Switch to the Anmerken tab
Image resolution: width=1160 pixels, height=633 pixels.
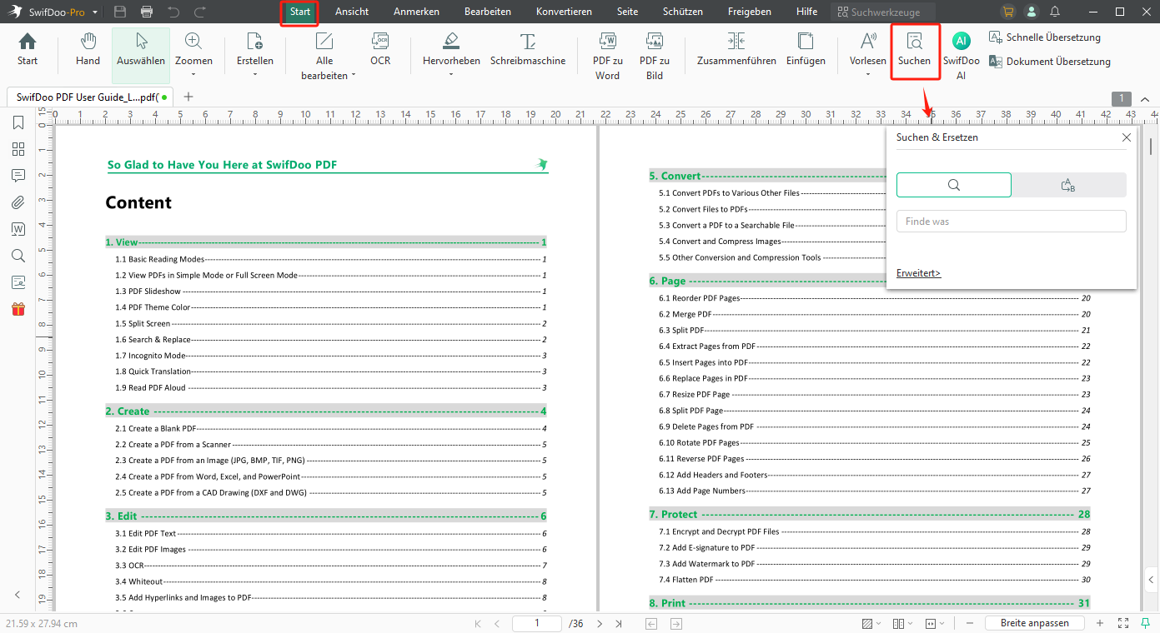point(416,12)
